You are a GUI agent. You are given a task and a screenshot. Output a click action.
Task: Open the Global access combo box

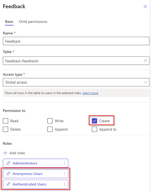pos(76,82)
